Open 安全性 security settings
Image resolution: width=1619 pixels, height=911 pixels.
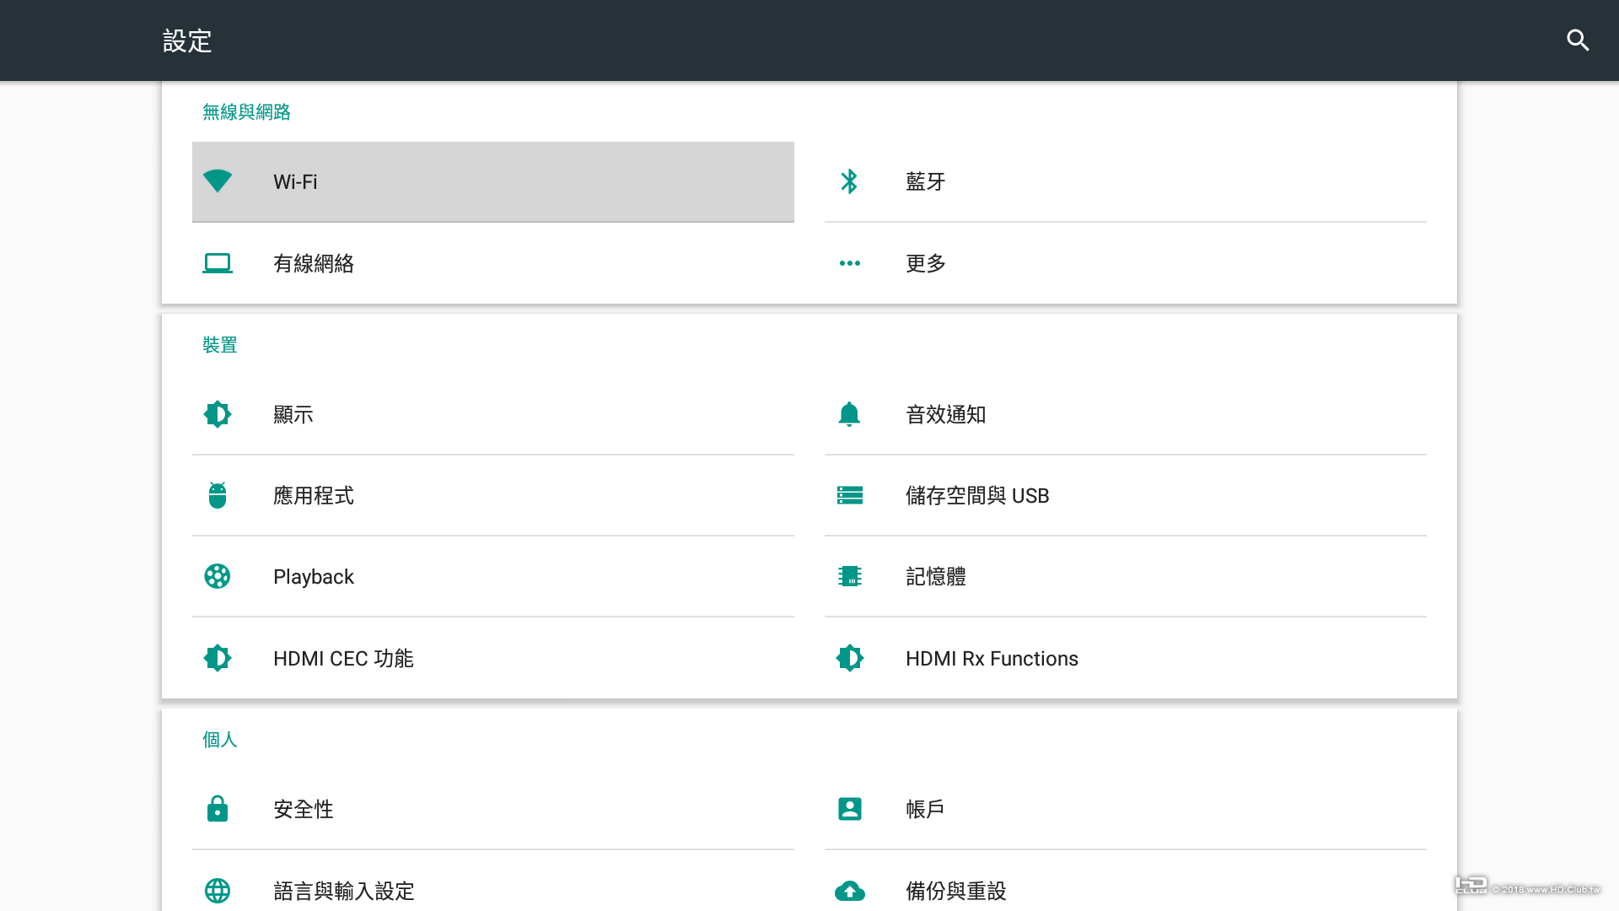coord(493,809)
